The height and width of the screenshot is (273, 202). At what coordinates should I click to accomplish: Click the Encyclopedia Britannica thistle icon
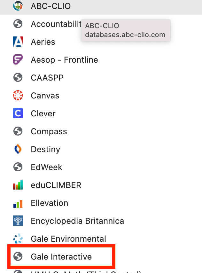tap(18, 221)
